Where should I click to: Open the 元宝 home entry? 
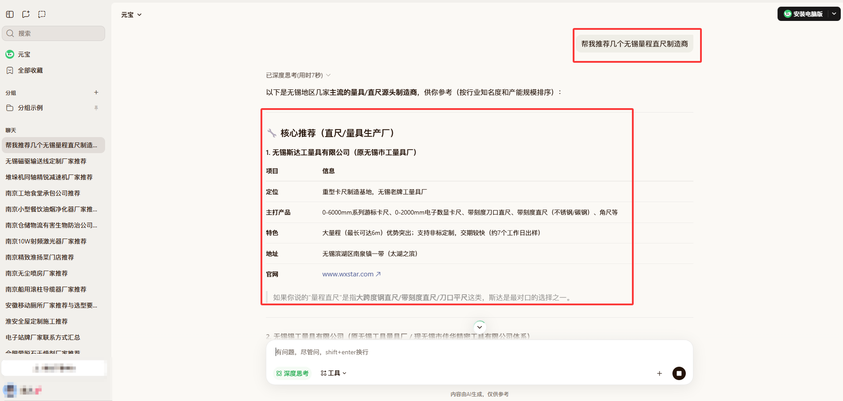pos(53,54)
